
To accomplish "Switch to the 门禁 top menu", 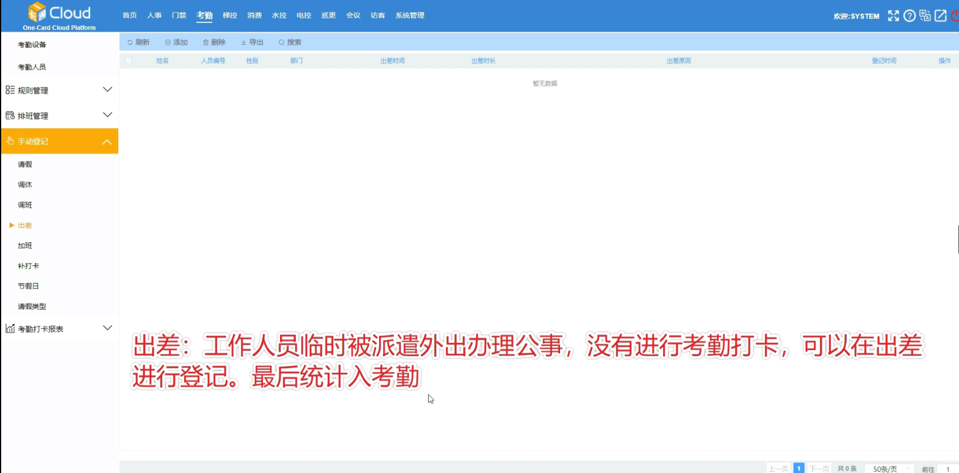I will pos(179,15).
